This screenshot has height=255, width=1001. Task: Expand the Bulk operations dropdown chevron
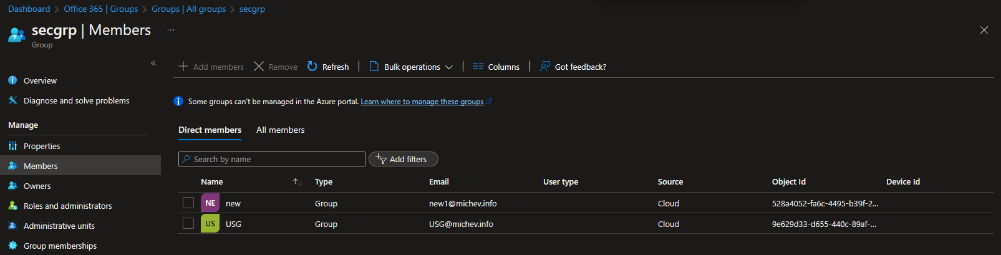[x=449, y=67]
